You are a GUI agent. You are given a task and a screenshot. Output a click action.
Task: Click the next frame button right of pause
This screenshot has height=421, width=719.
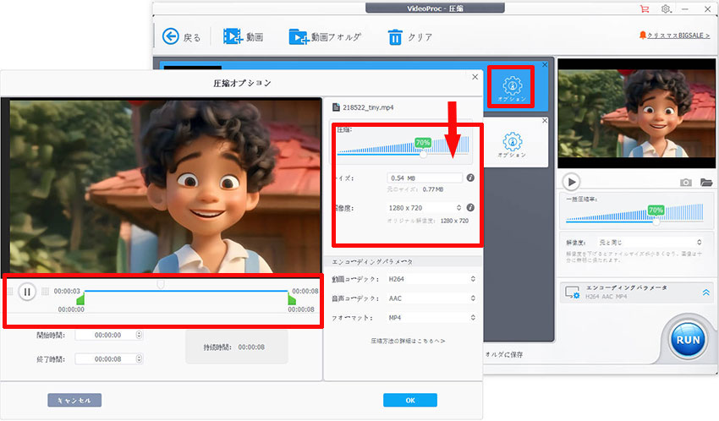click(45, 292)
